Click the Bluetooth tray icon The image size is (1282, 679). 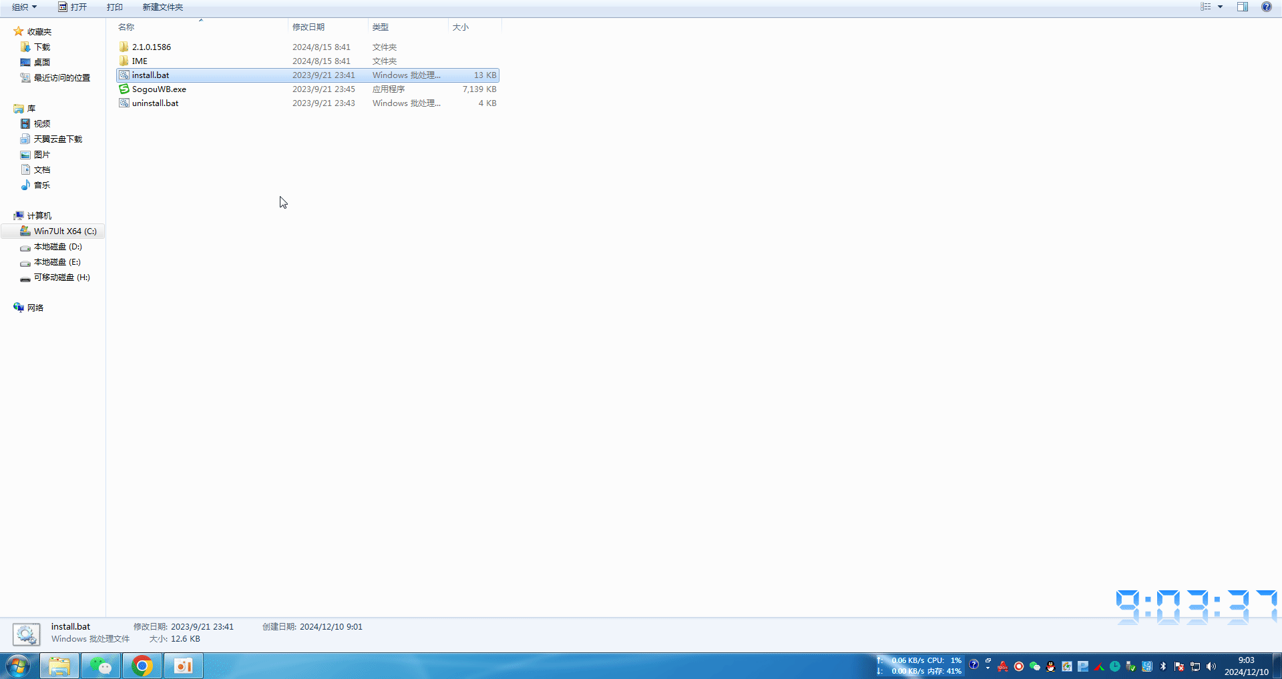[x=1163, y=666]
